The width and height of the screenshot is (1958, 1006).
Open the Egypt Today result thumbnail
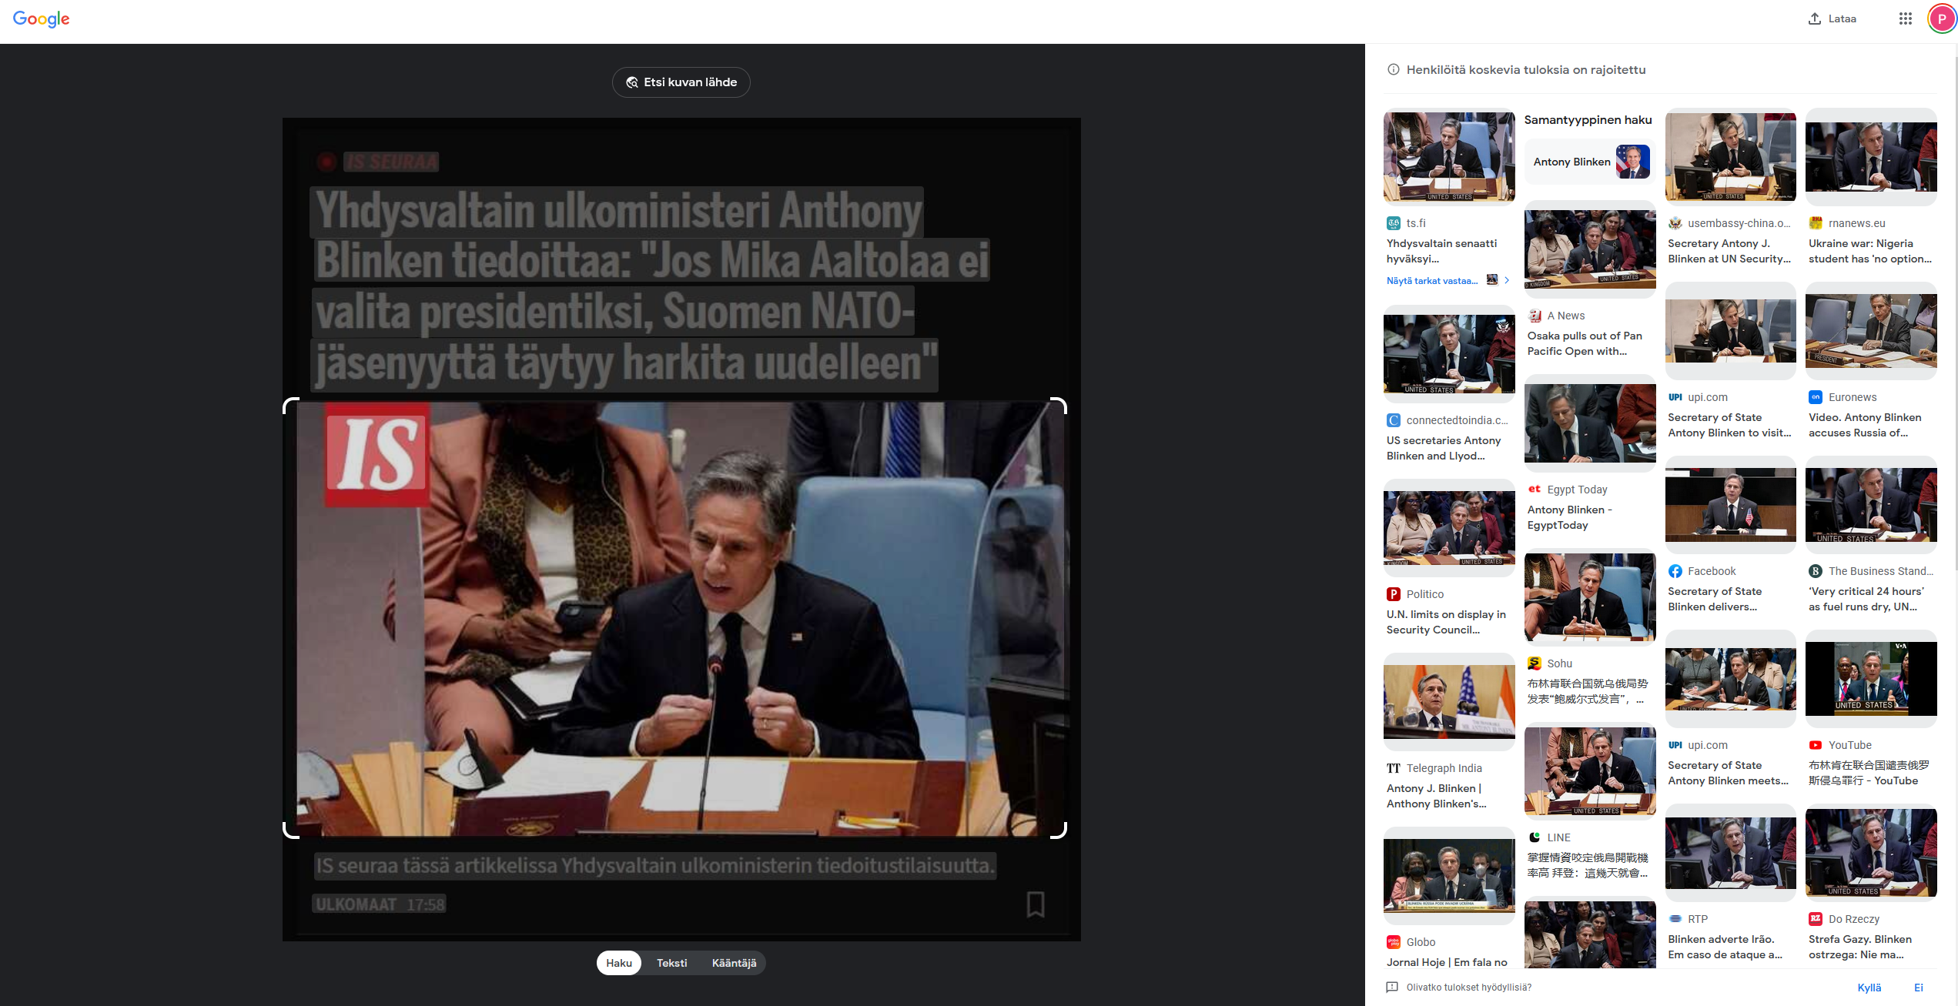[x=1590, y=424]
